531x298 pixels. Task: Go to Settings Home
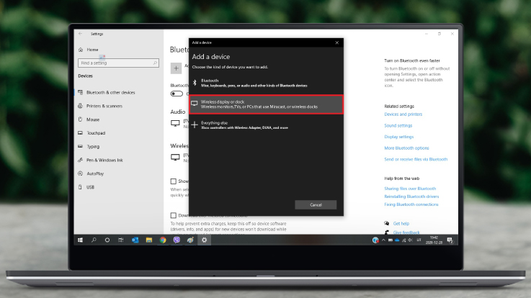click(92, 50)
